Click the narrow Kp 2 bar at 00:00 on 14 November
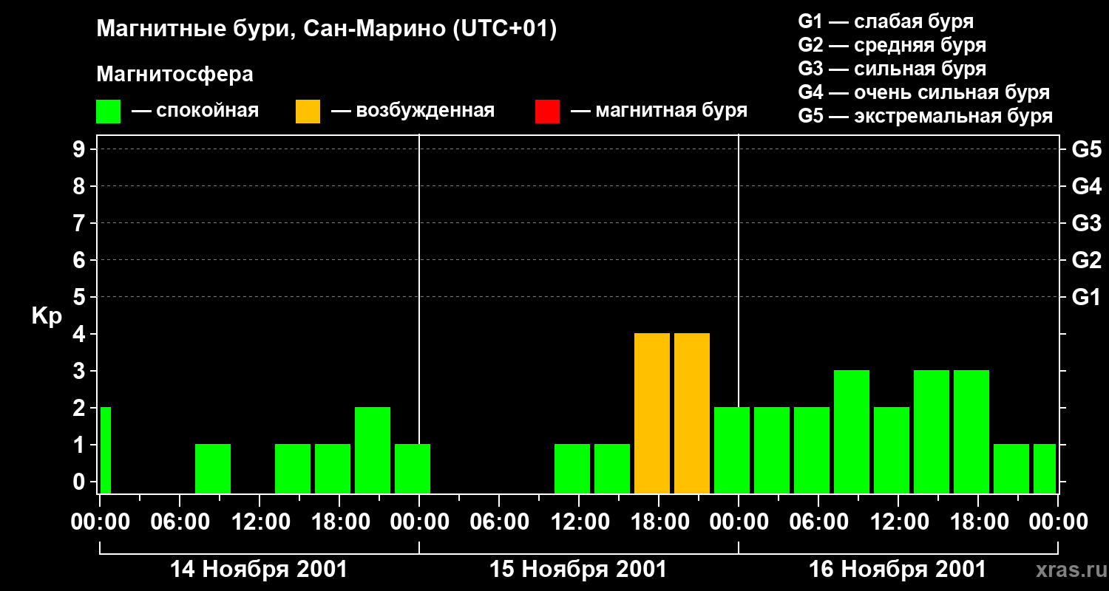Viewport: 1109px width, 591px height. (106, 450)
